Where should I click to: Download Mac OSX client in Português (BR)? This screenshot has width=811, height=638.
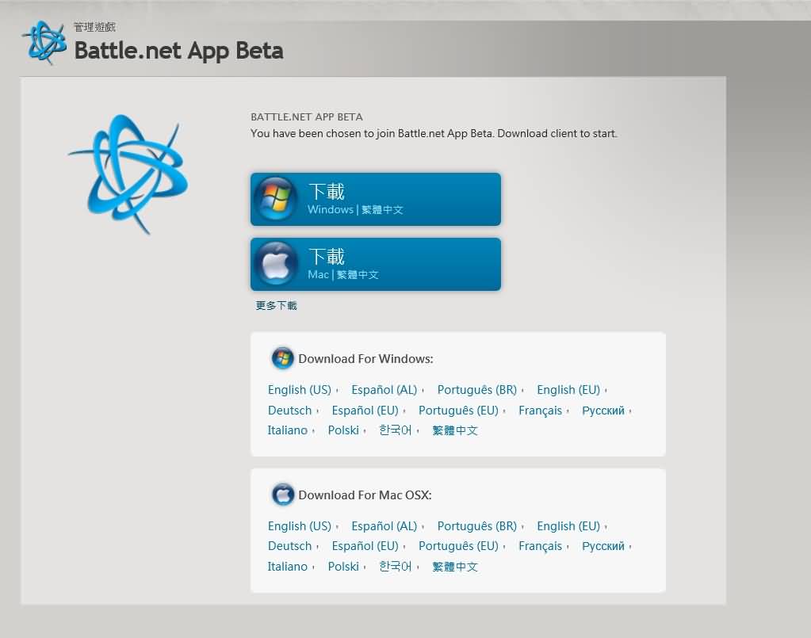tap(477, 525)
